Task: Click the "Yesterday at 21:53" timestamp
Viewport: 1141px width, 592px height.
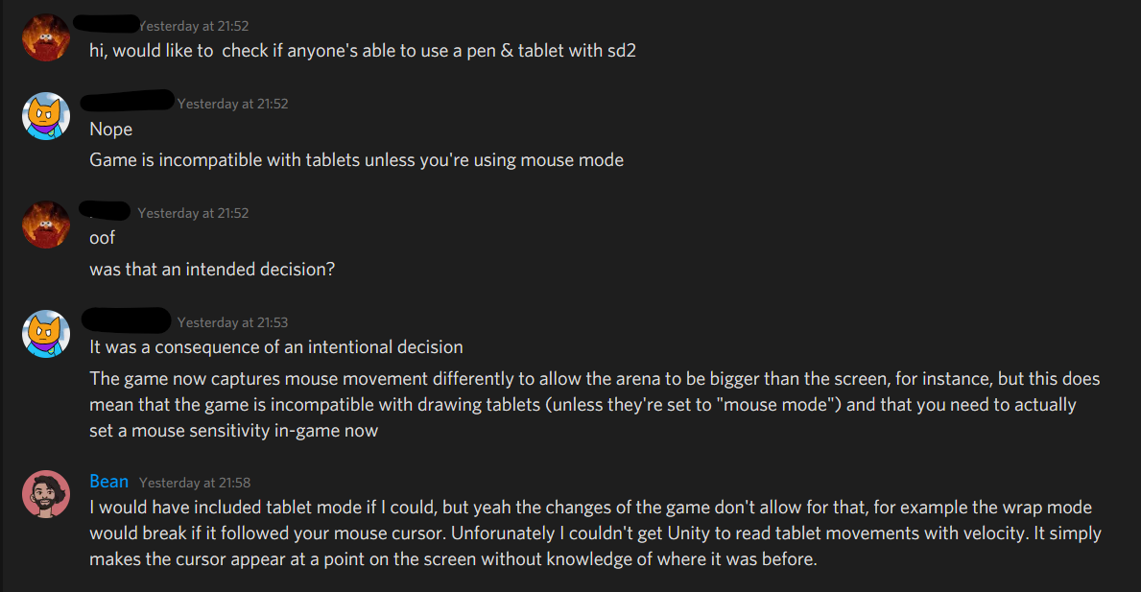Action: [x=233, y=322]
